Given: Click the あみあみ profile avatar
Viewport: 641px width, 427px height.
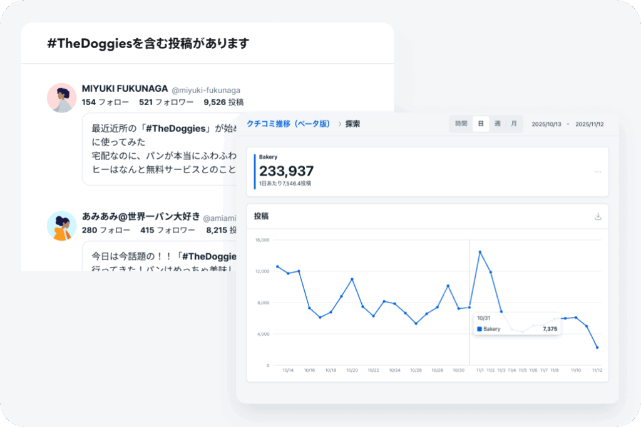Looking at the screenshot, I should (x=62, y=225).
